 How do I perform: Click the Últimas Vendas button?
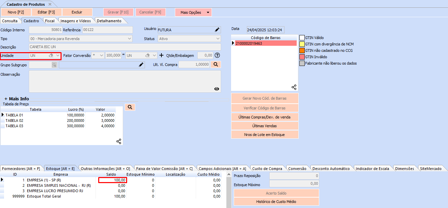(x=264, y=126)
